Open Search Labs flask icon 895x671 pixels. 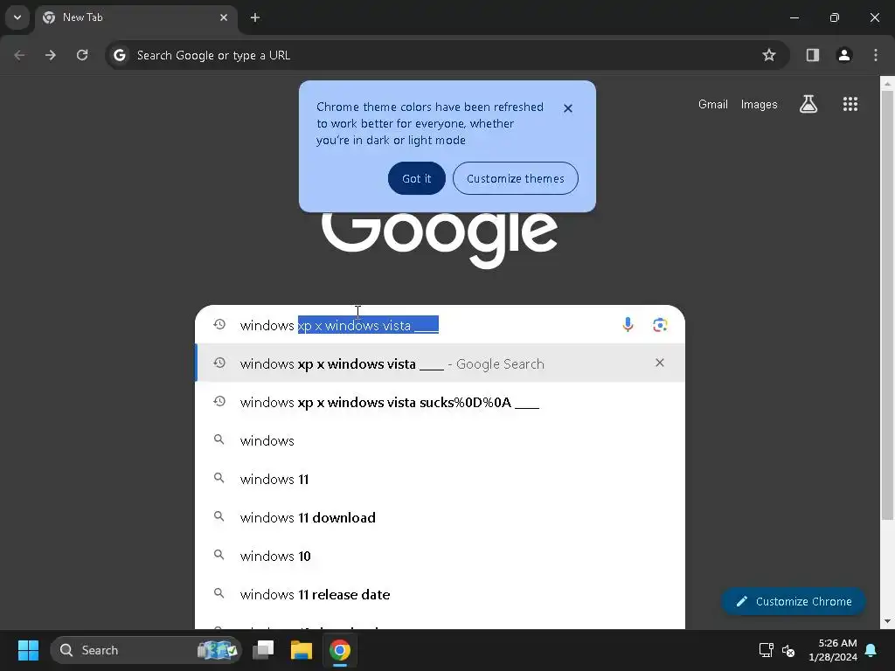point(808,104)
